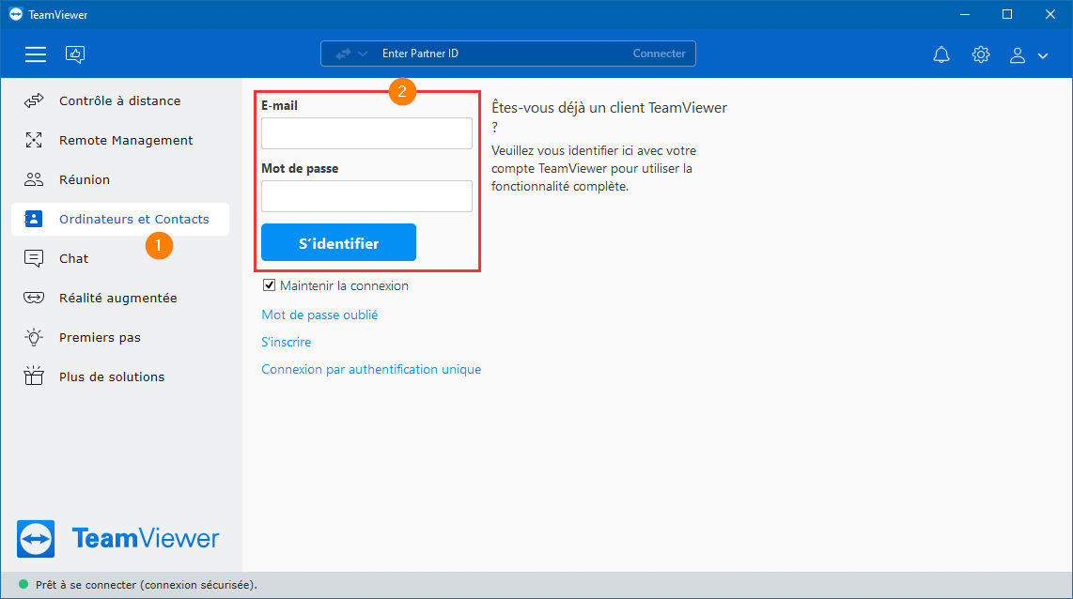The height and width of the screenshot is (599, 1073).
Task: Open settings gear icon
Action: (981, 54)
